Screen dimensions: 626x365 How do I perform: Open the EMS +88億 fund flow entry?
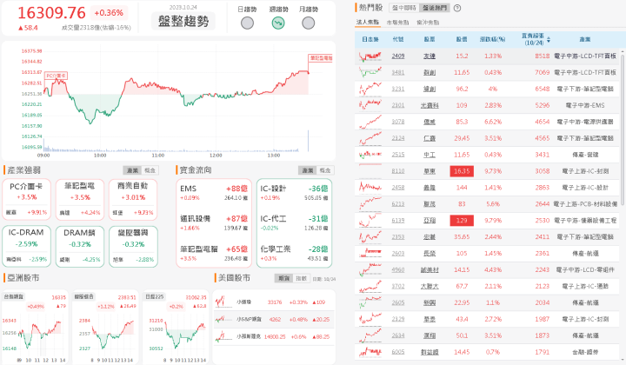[214, 192]
